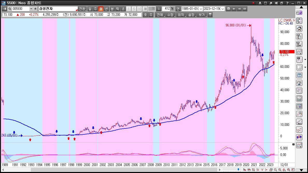Go to previous with left arrow icon
308x173 pixels.
(x=234, y=9)
